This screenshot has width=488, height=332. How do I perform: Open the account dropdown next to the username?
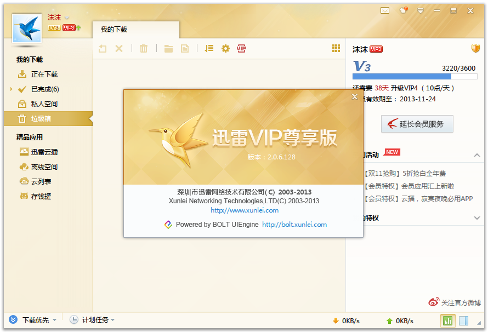tap(67, 18)
